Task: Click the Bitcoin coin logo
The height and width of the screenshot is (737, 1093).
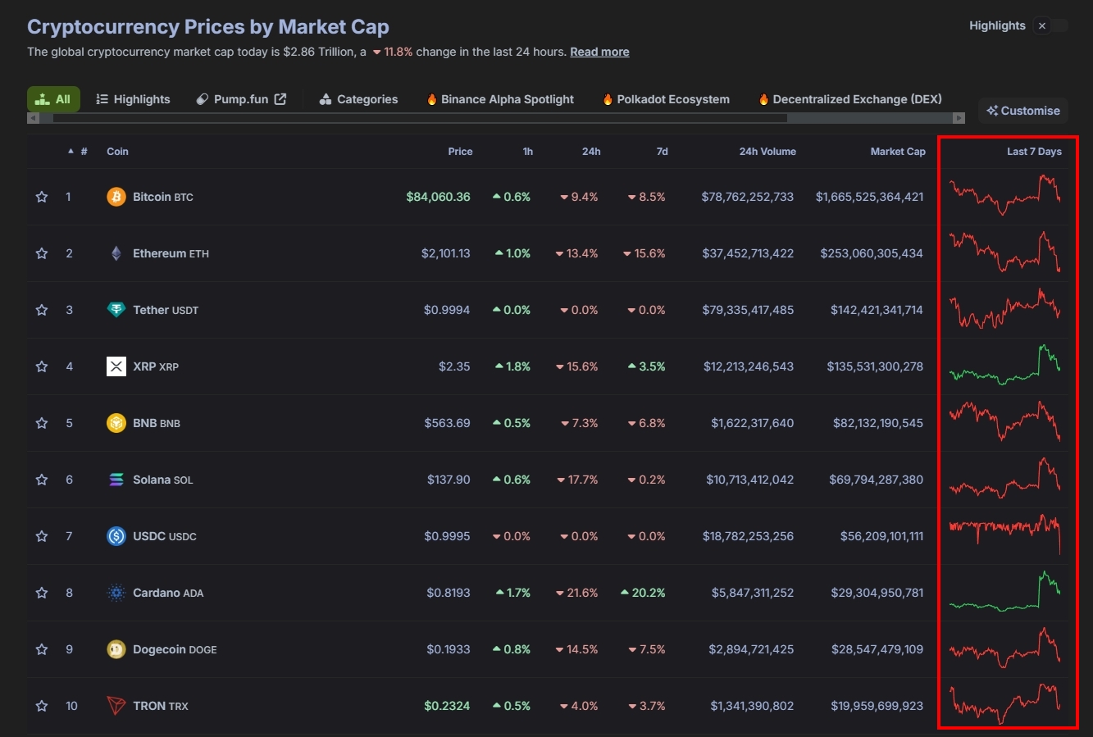Action: click(116, 197)
